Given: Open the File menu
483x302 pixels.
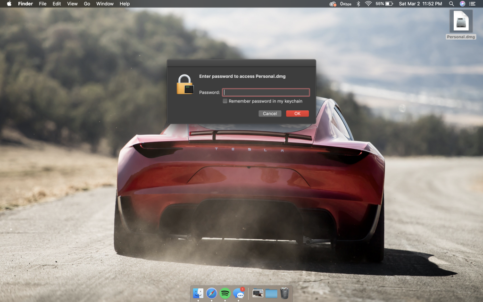Looking at the screenshot, I should (x=42, y=4).
